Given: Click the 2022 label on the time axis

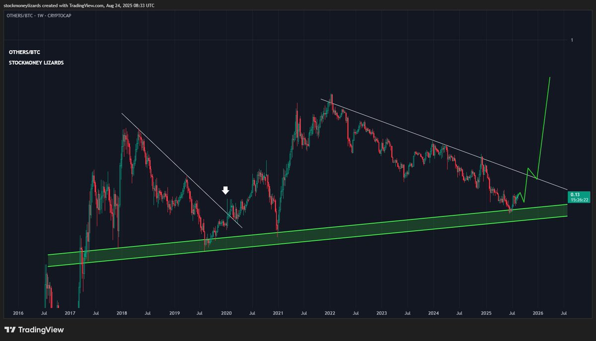Looking at the screenshot, I should [x=331, y=313].
